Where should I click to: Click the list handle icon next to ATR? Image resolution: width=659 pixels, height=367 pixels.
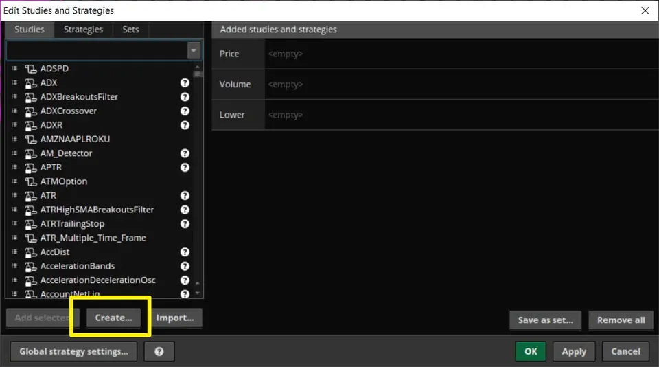(x=14, y=195)
